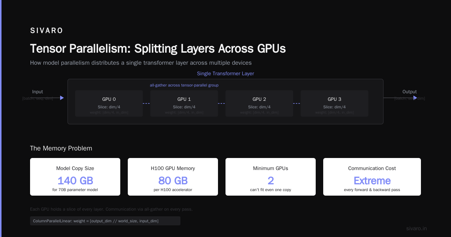Select the GPU 3 block

click(x=334, y=103)
